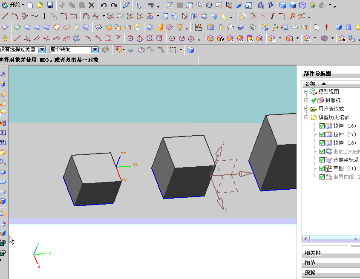This screenshot has height=279, width=360.
Task: Click navigator horizontal scrollbar left arrow
Action: (x=306, y=239)
